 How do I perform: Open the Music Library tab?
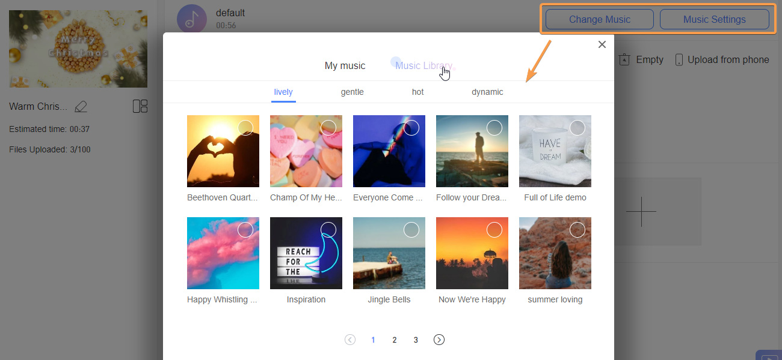pos(423,65)
